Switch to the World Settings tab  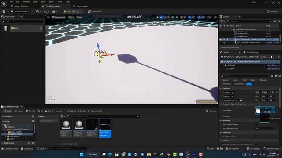point(251,52)
